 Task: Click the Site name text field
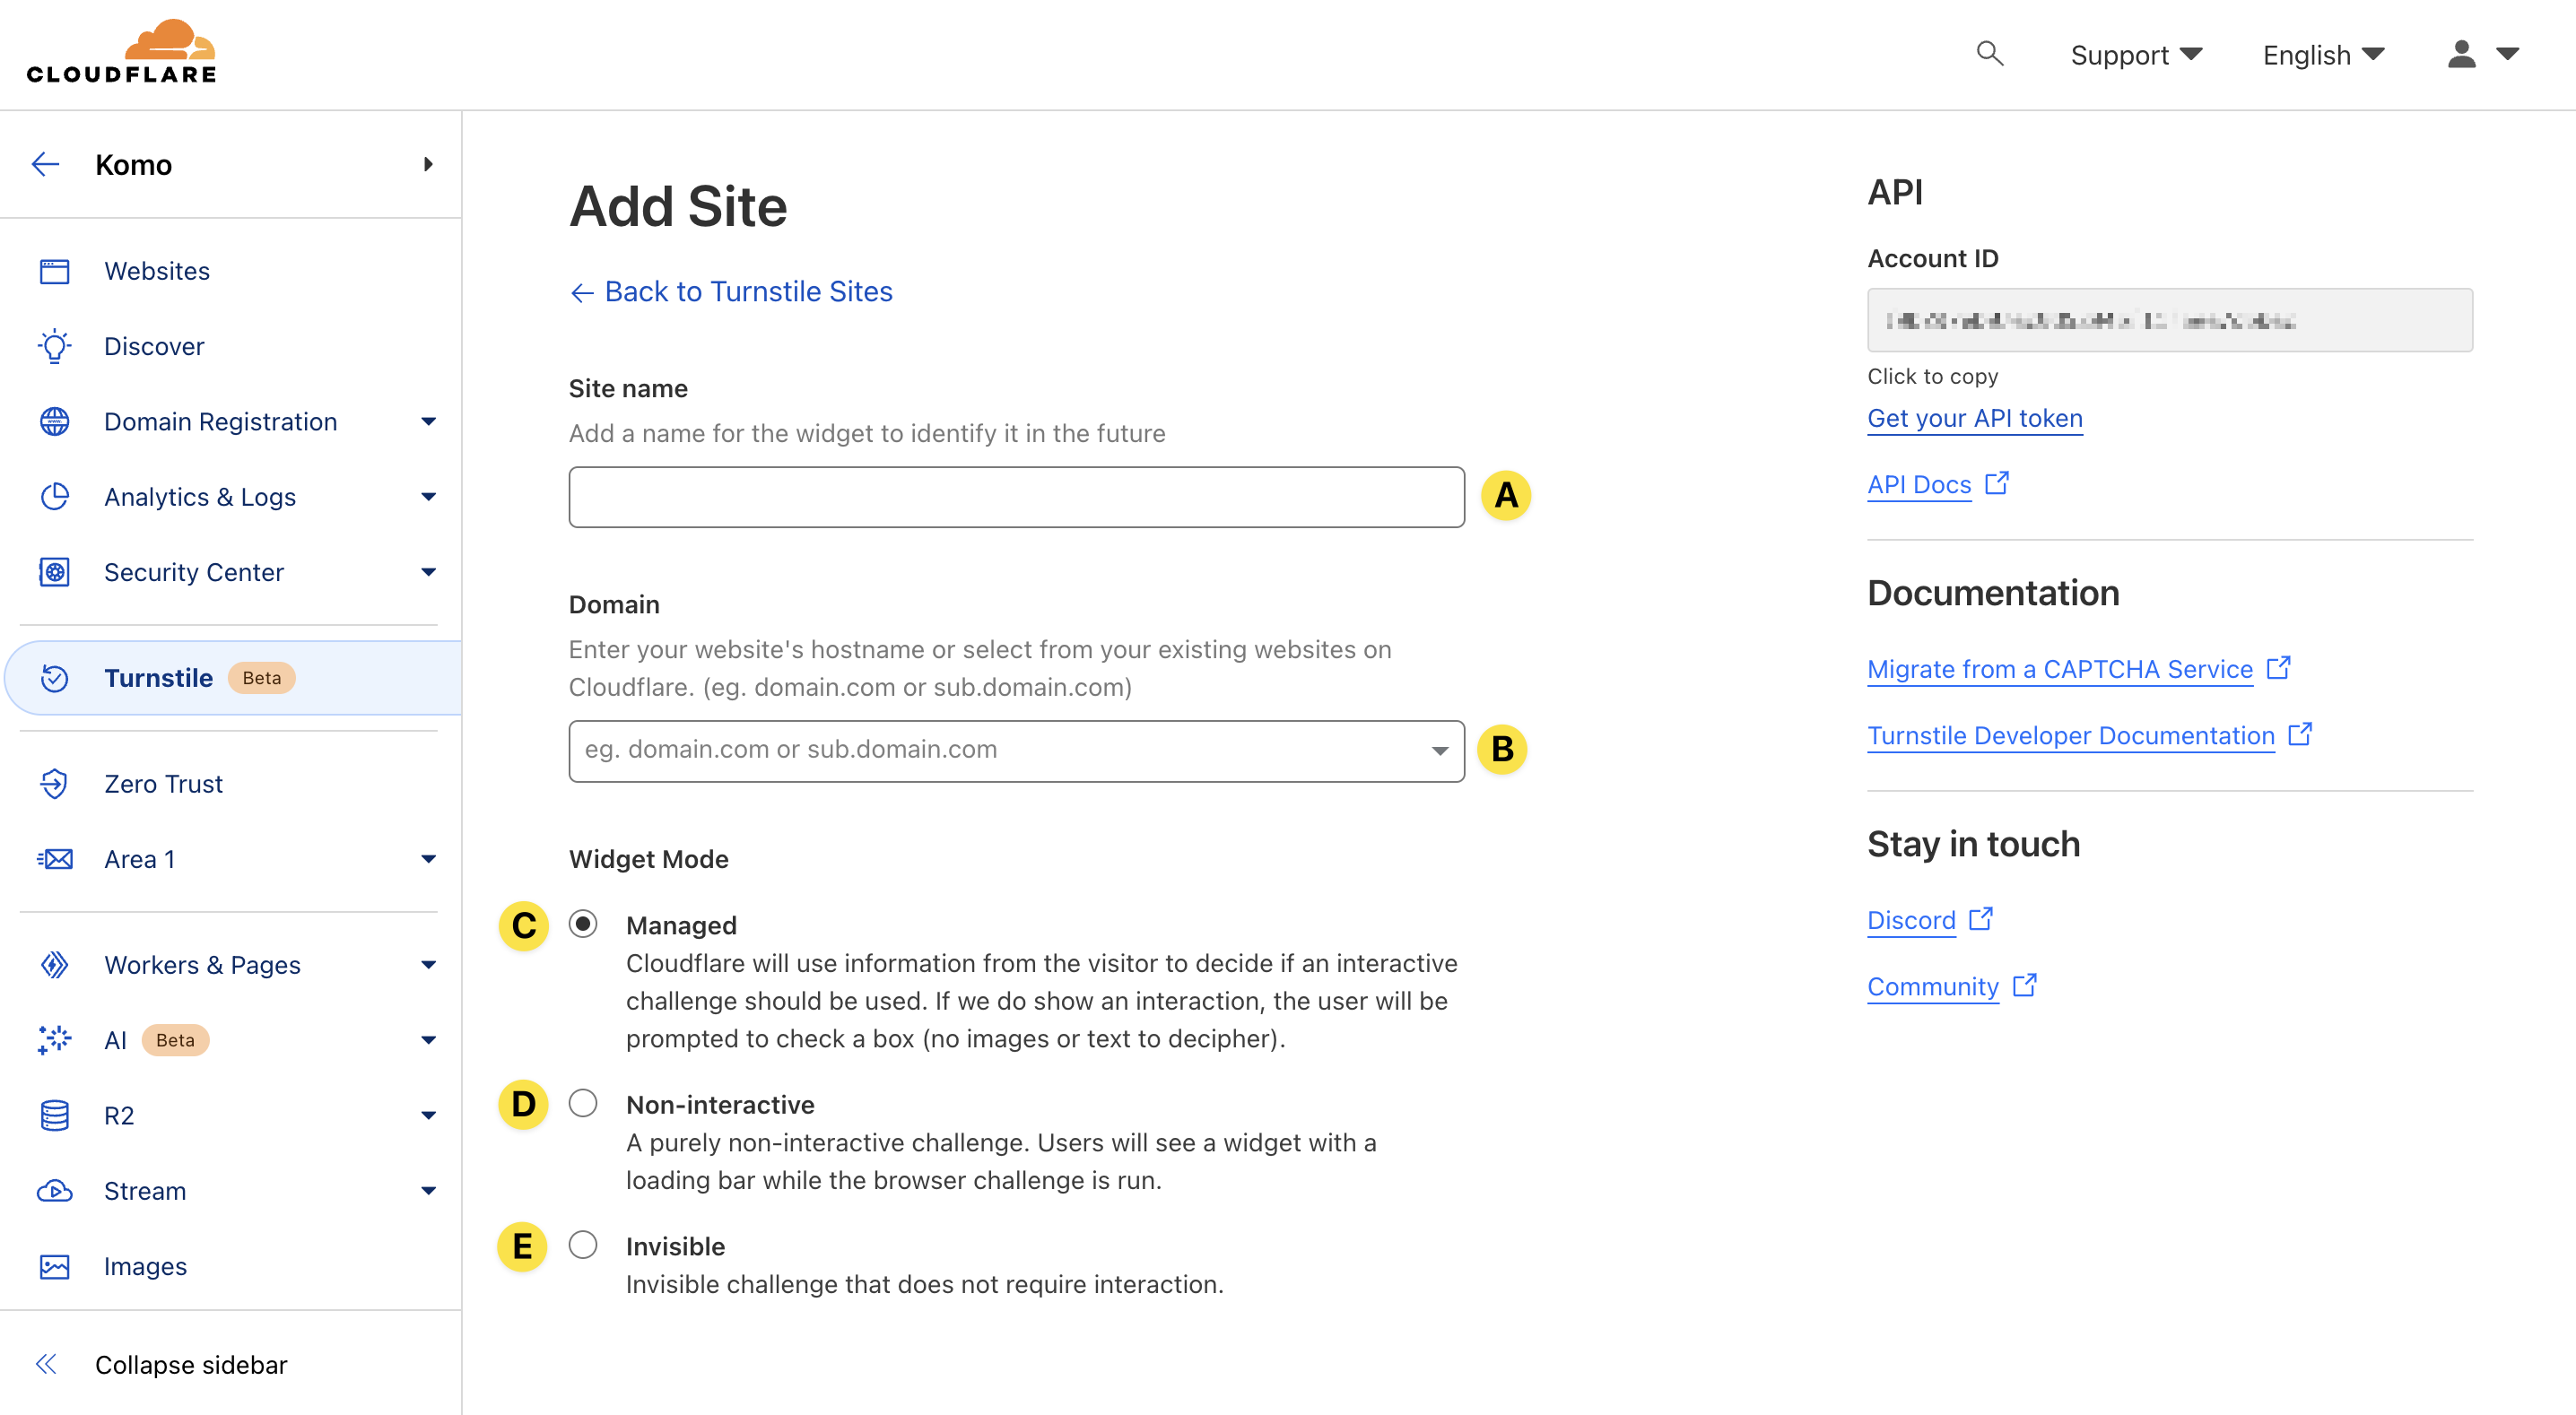(1016, 497)
